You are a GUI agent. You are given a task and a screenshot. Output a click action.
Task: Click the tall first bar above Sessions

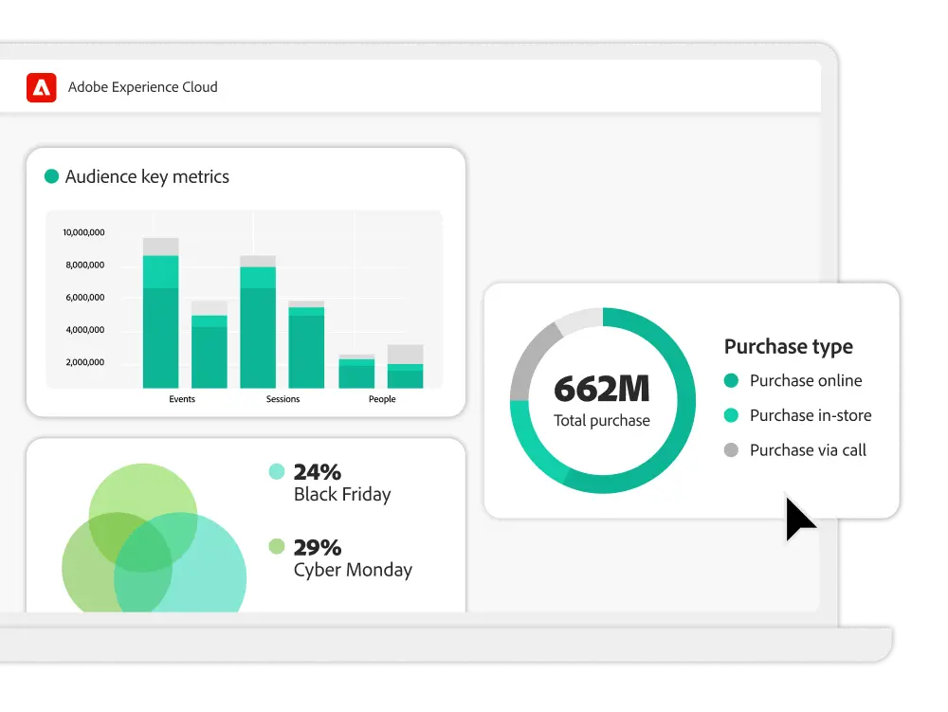point(258,325)
